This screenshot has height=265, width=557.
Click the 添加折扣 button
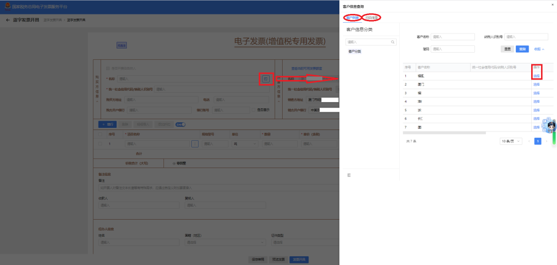pyautogui.click(x=164, y=124)
